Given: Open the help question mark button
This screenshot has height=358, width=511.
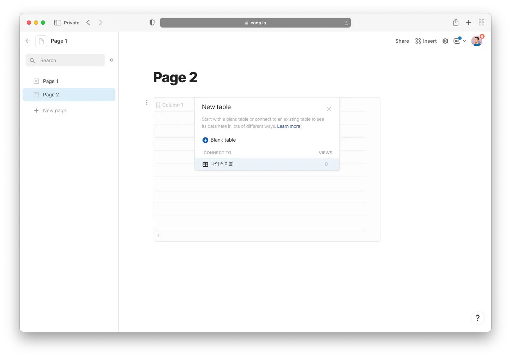Looking at the screenshot, I should coord(478,318).
